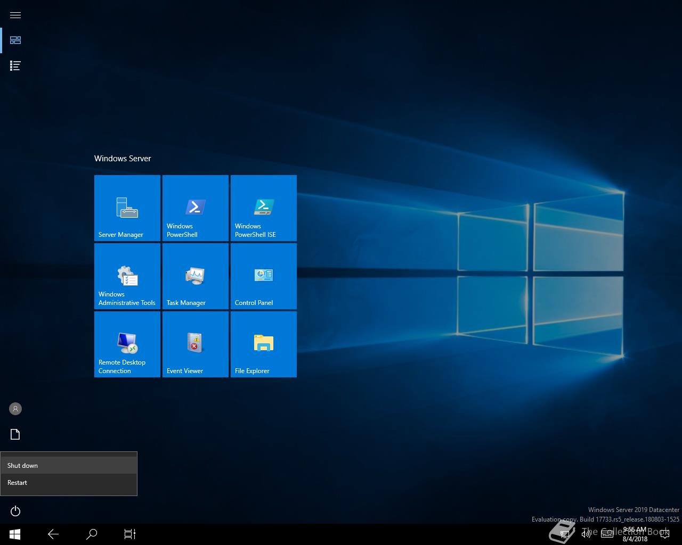Click the taskbar clock showing 8/4/2018
682x545 pixels.
point(635,534)
